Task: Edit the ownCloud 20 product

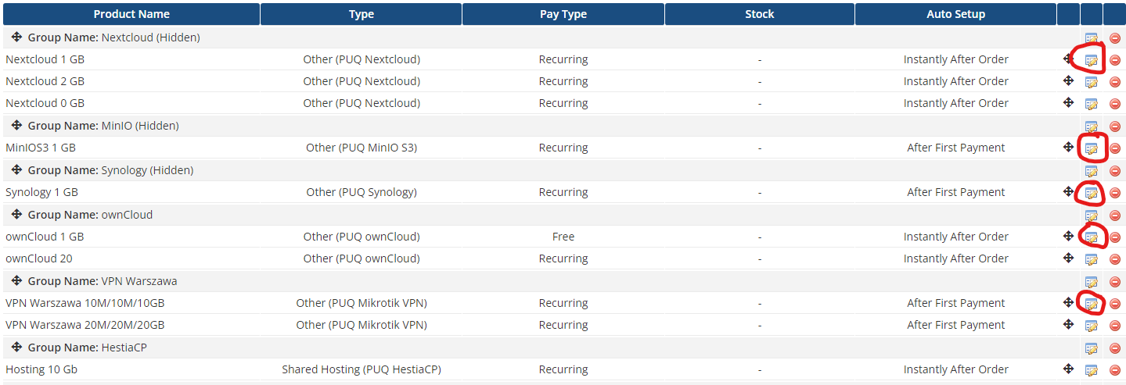Action: (x=1091, y=258)
